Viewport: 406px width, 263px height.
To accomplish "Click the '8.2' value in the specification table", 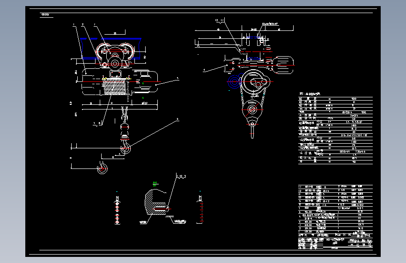I will [x=354, y=129].
